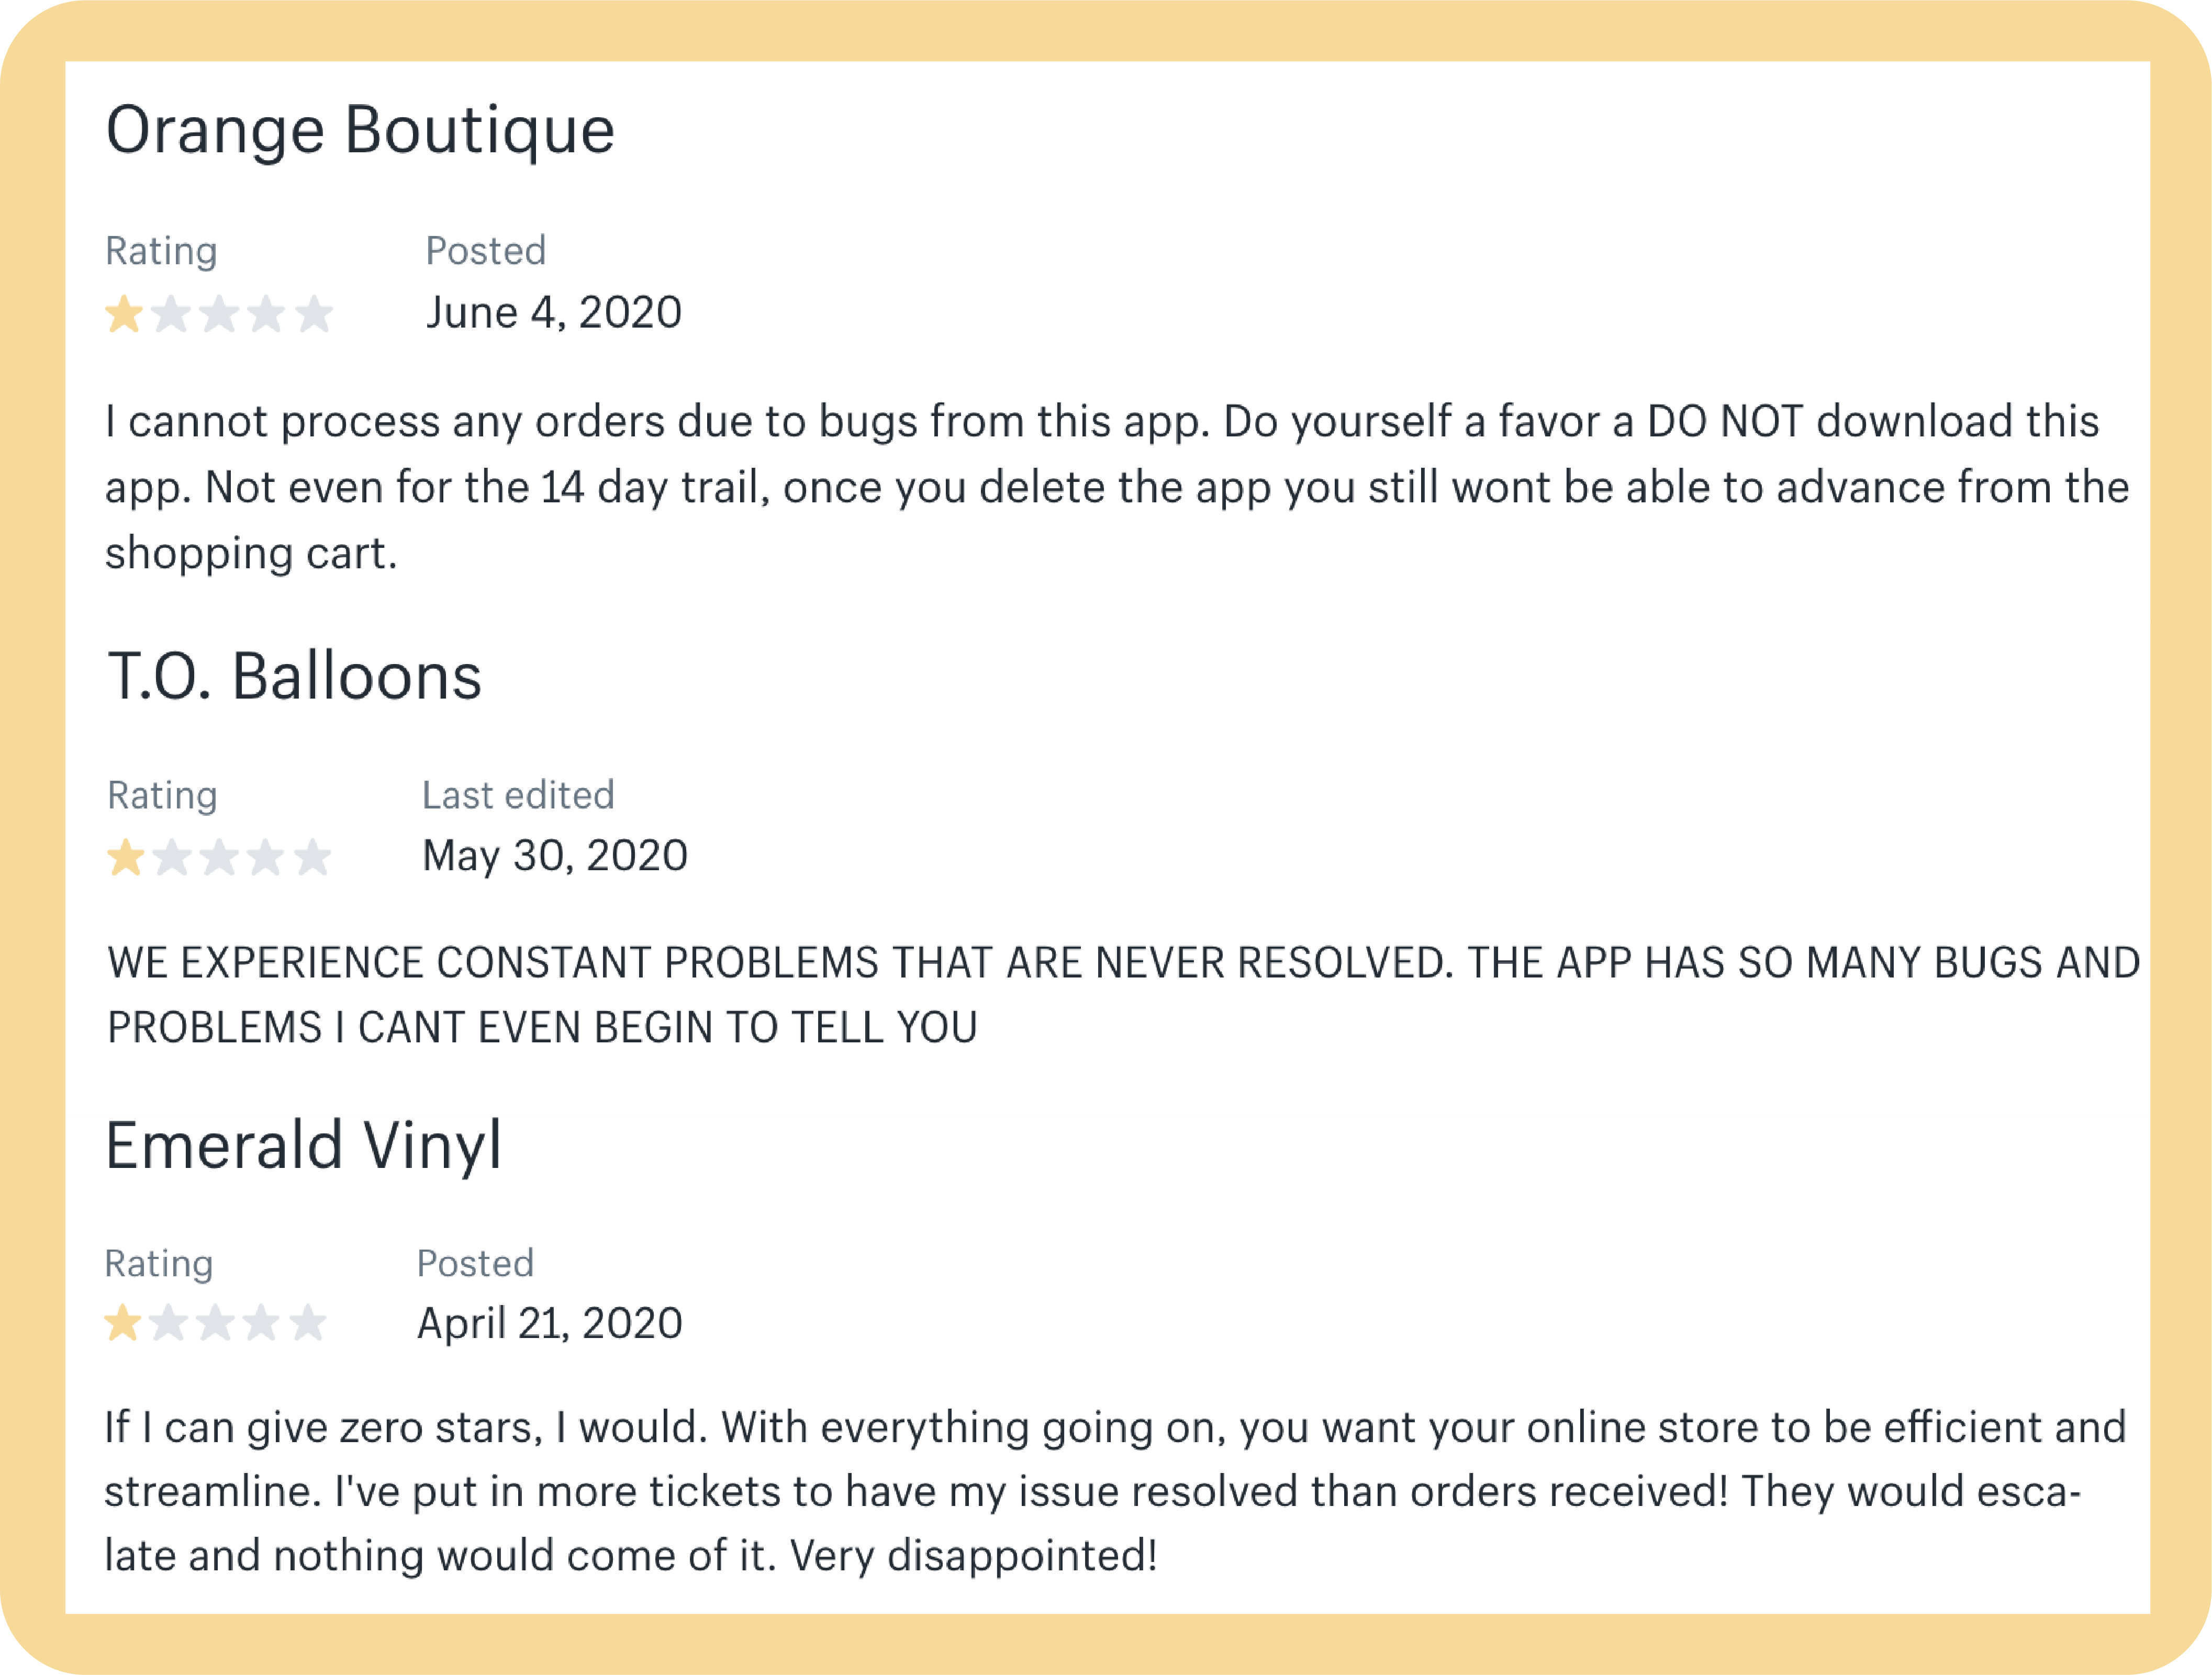Click the "Last edited" label
2212x1675 pixels.
click(518, 796)
